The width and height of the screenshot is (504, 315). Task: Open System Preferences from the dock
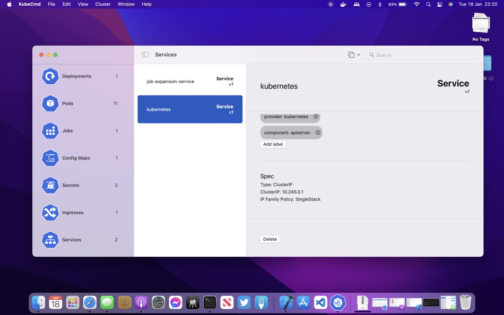tap(158, 302)
